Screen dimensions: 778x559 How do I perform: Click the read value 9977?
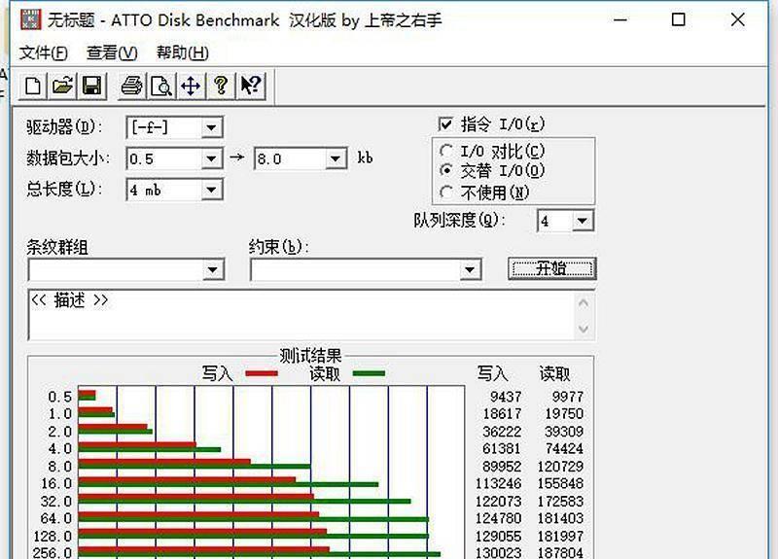pyautogui.click(x=567, y=397)
